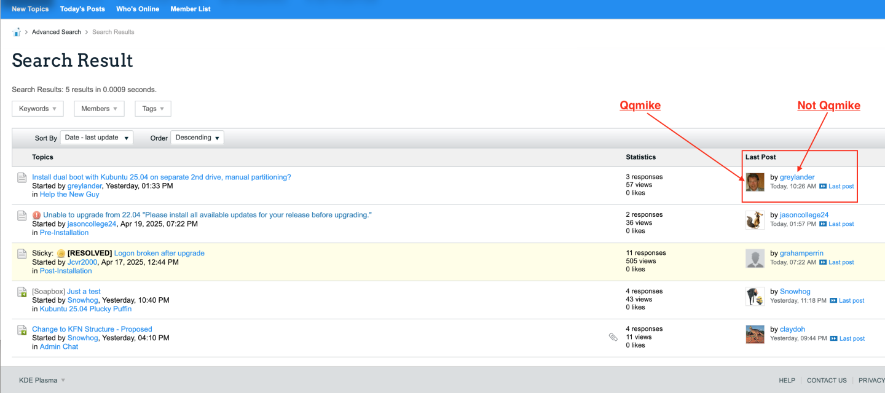Viewport: 885px width, 393px height.
Task: Open the 'Just a test' topic
Action: [84, 292]
